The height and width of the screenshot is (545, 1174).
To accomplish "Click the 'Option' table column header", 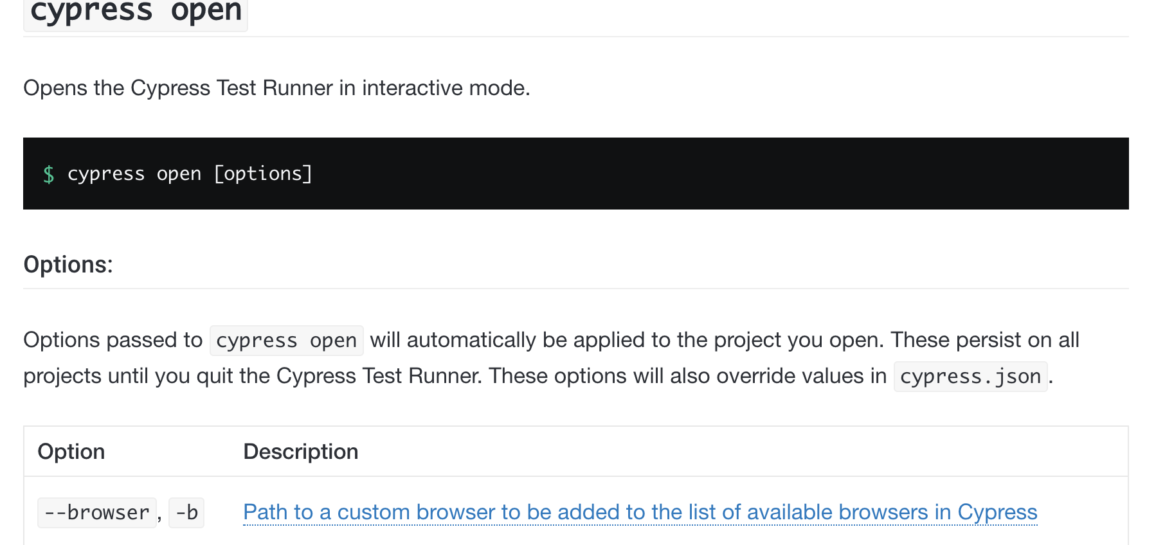I will pos(71,452).
